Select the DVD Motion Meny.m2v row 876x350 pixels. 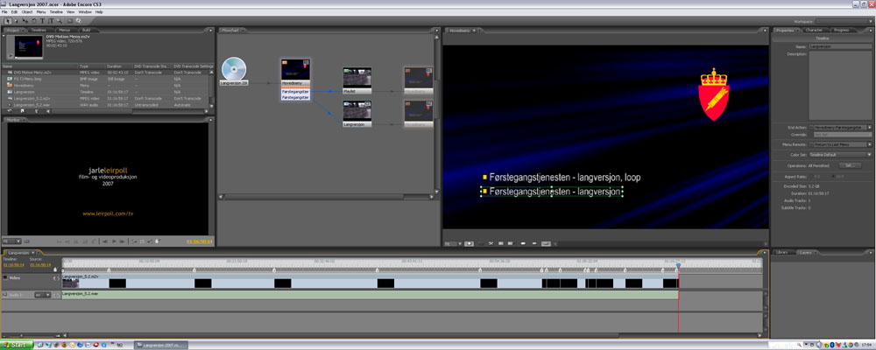pyautogui.click(x=106, y=72)
